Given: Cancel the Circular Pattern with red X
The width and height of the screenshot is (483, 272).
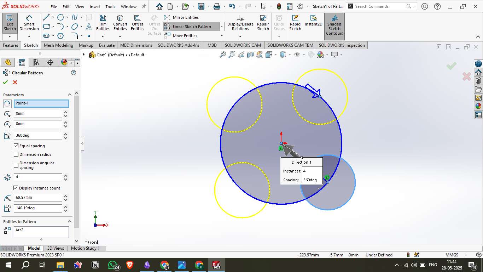Looking at the screenshot, I should click(x=15, y=82).
